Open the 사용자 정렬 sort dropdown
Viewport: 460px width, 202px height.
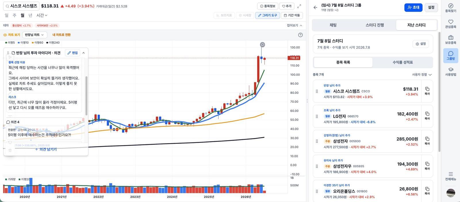click(422, 75)
